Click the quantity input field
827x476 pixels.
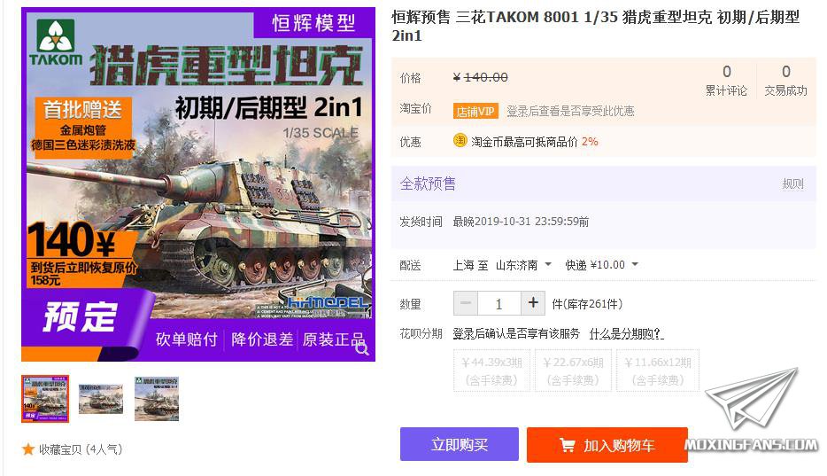(499, 303)
